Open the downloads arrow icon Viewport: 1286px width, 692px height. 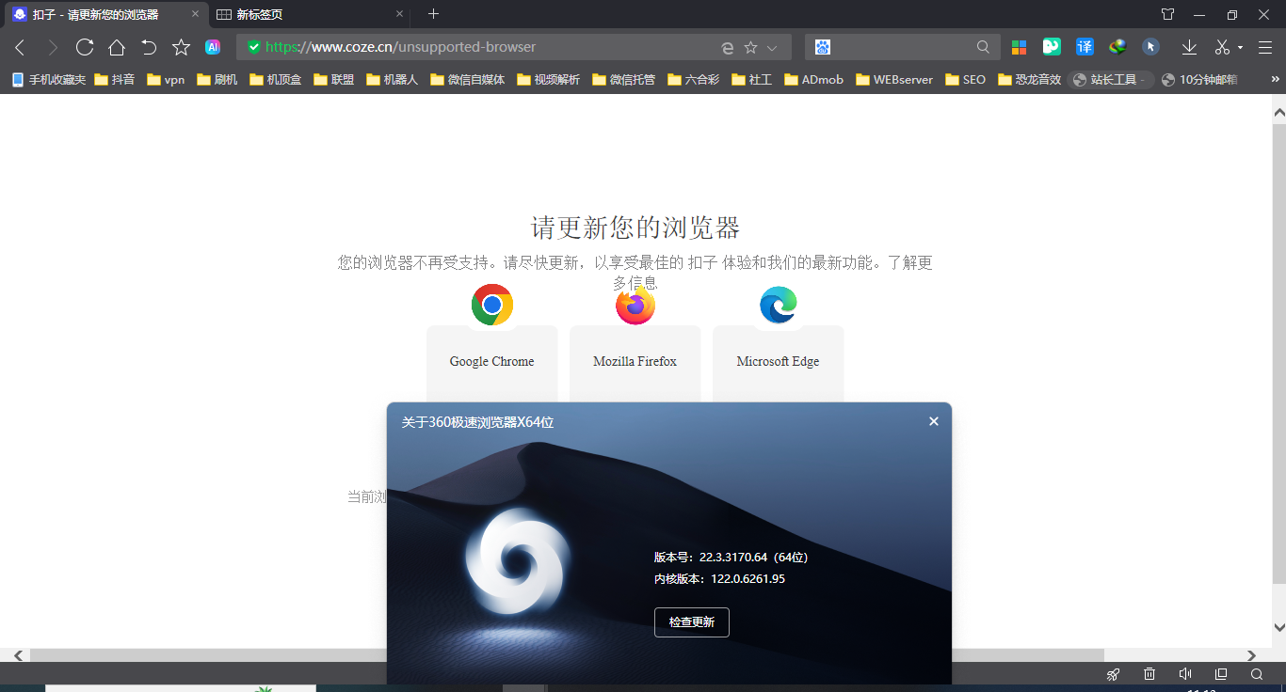coord(1188,46)
